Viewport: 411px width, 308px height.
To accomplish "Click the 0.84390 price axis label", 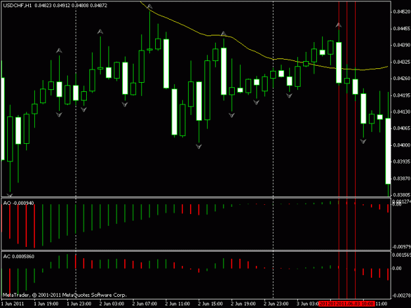I will coord(402,45).
